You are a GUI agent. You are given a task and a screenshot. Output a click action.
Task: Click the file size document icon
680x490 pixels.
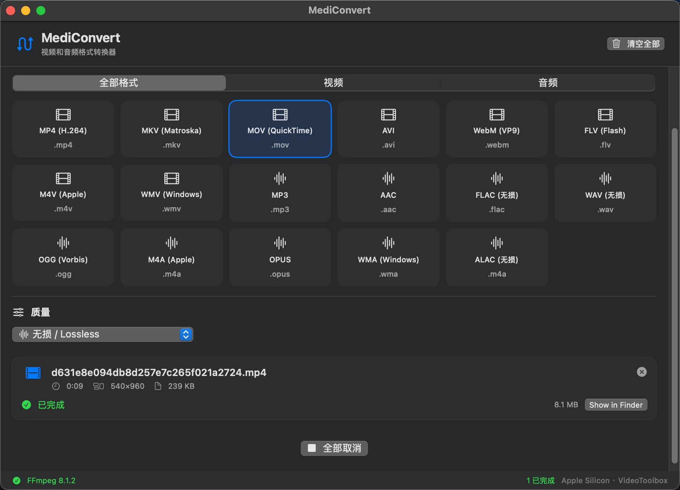click(x=158, y=386)
